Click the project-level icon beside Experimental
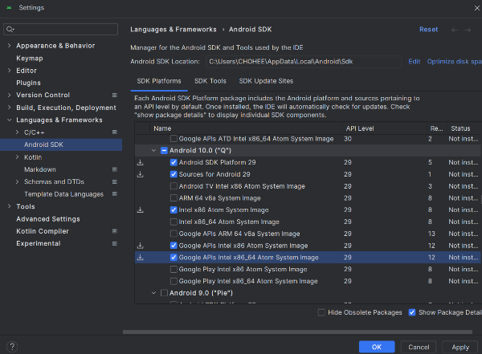 (x=115, y=243)
